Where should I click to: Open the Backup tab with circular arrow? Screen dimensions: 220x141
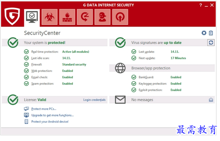pos(85,17)
